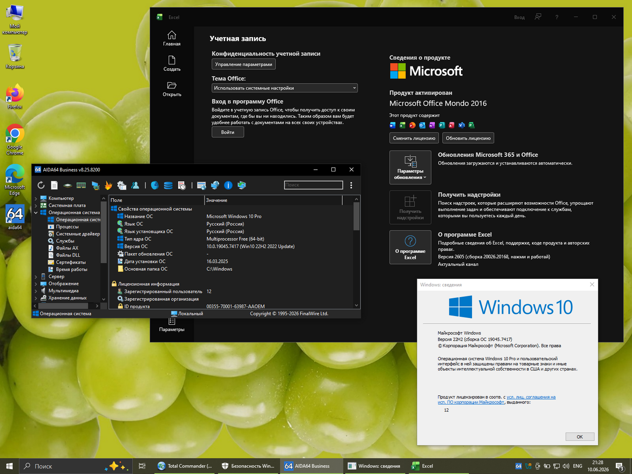Click the memory RAM module toolbar icon
This screenshot has height=474, width=632.
point(81,185)
